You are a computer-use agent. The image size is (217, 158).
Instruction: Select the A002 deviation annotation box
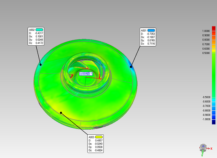(36, 36)
